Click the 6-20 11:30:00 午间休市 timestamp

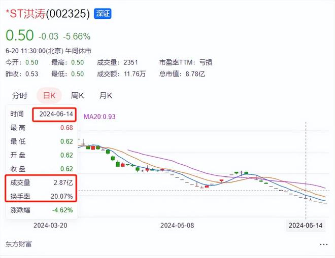(49, 51)
